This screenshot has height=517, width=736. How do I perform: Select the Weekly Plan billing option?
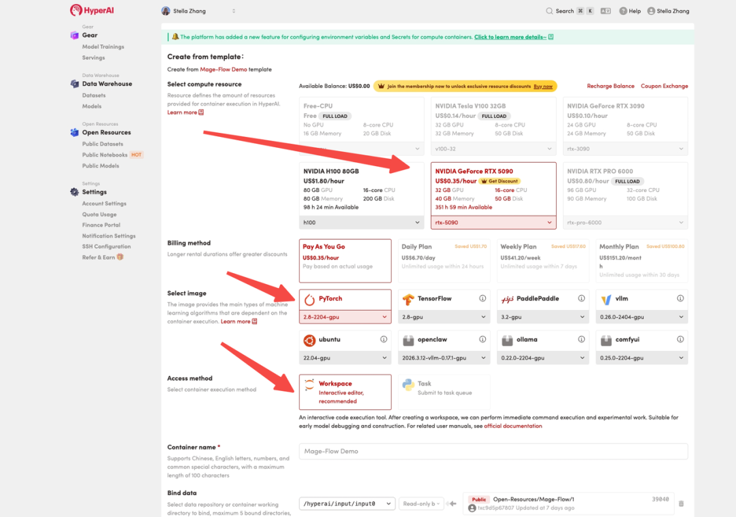(x=542, y=261)
